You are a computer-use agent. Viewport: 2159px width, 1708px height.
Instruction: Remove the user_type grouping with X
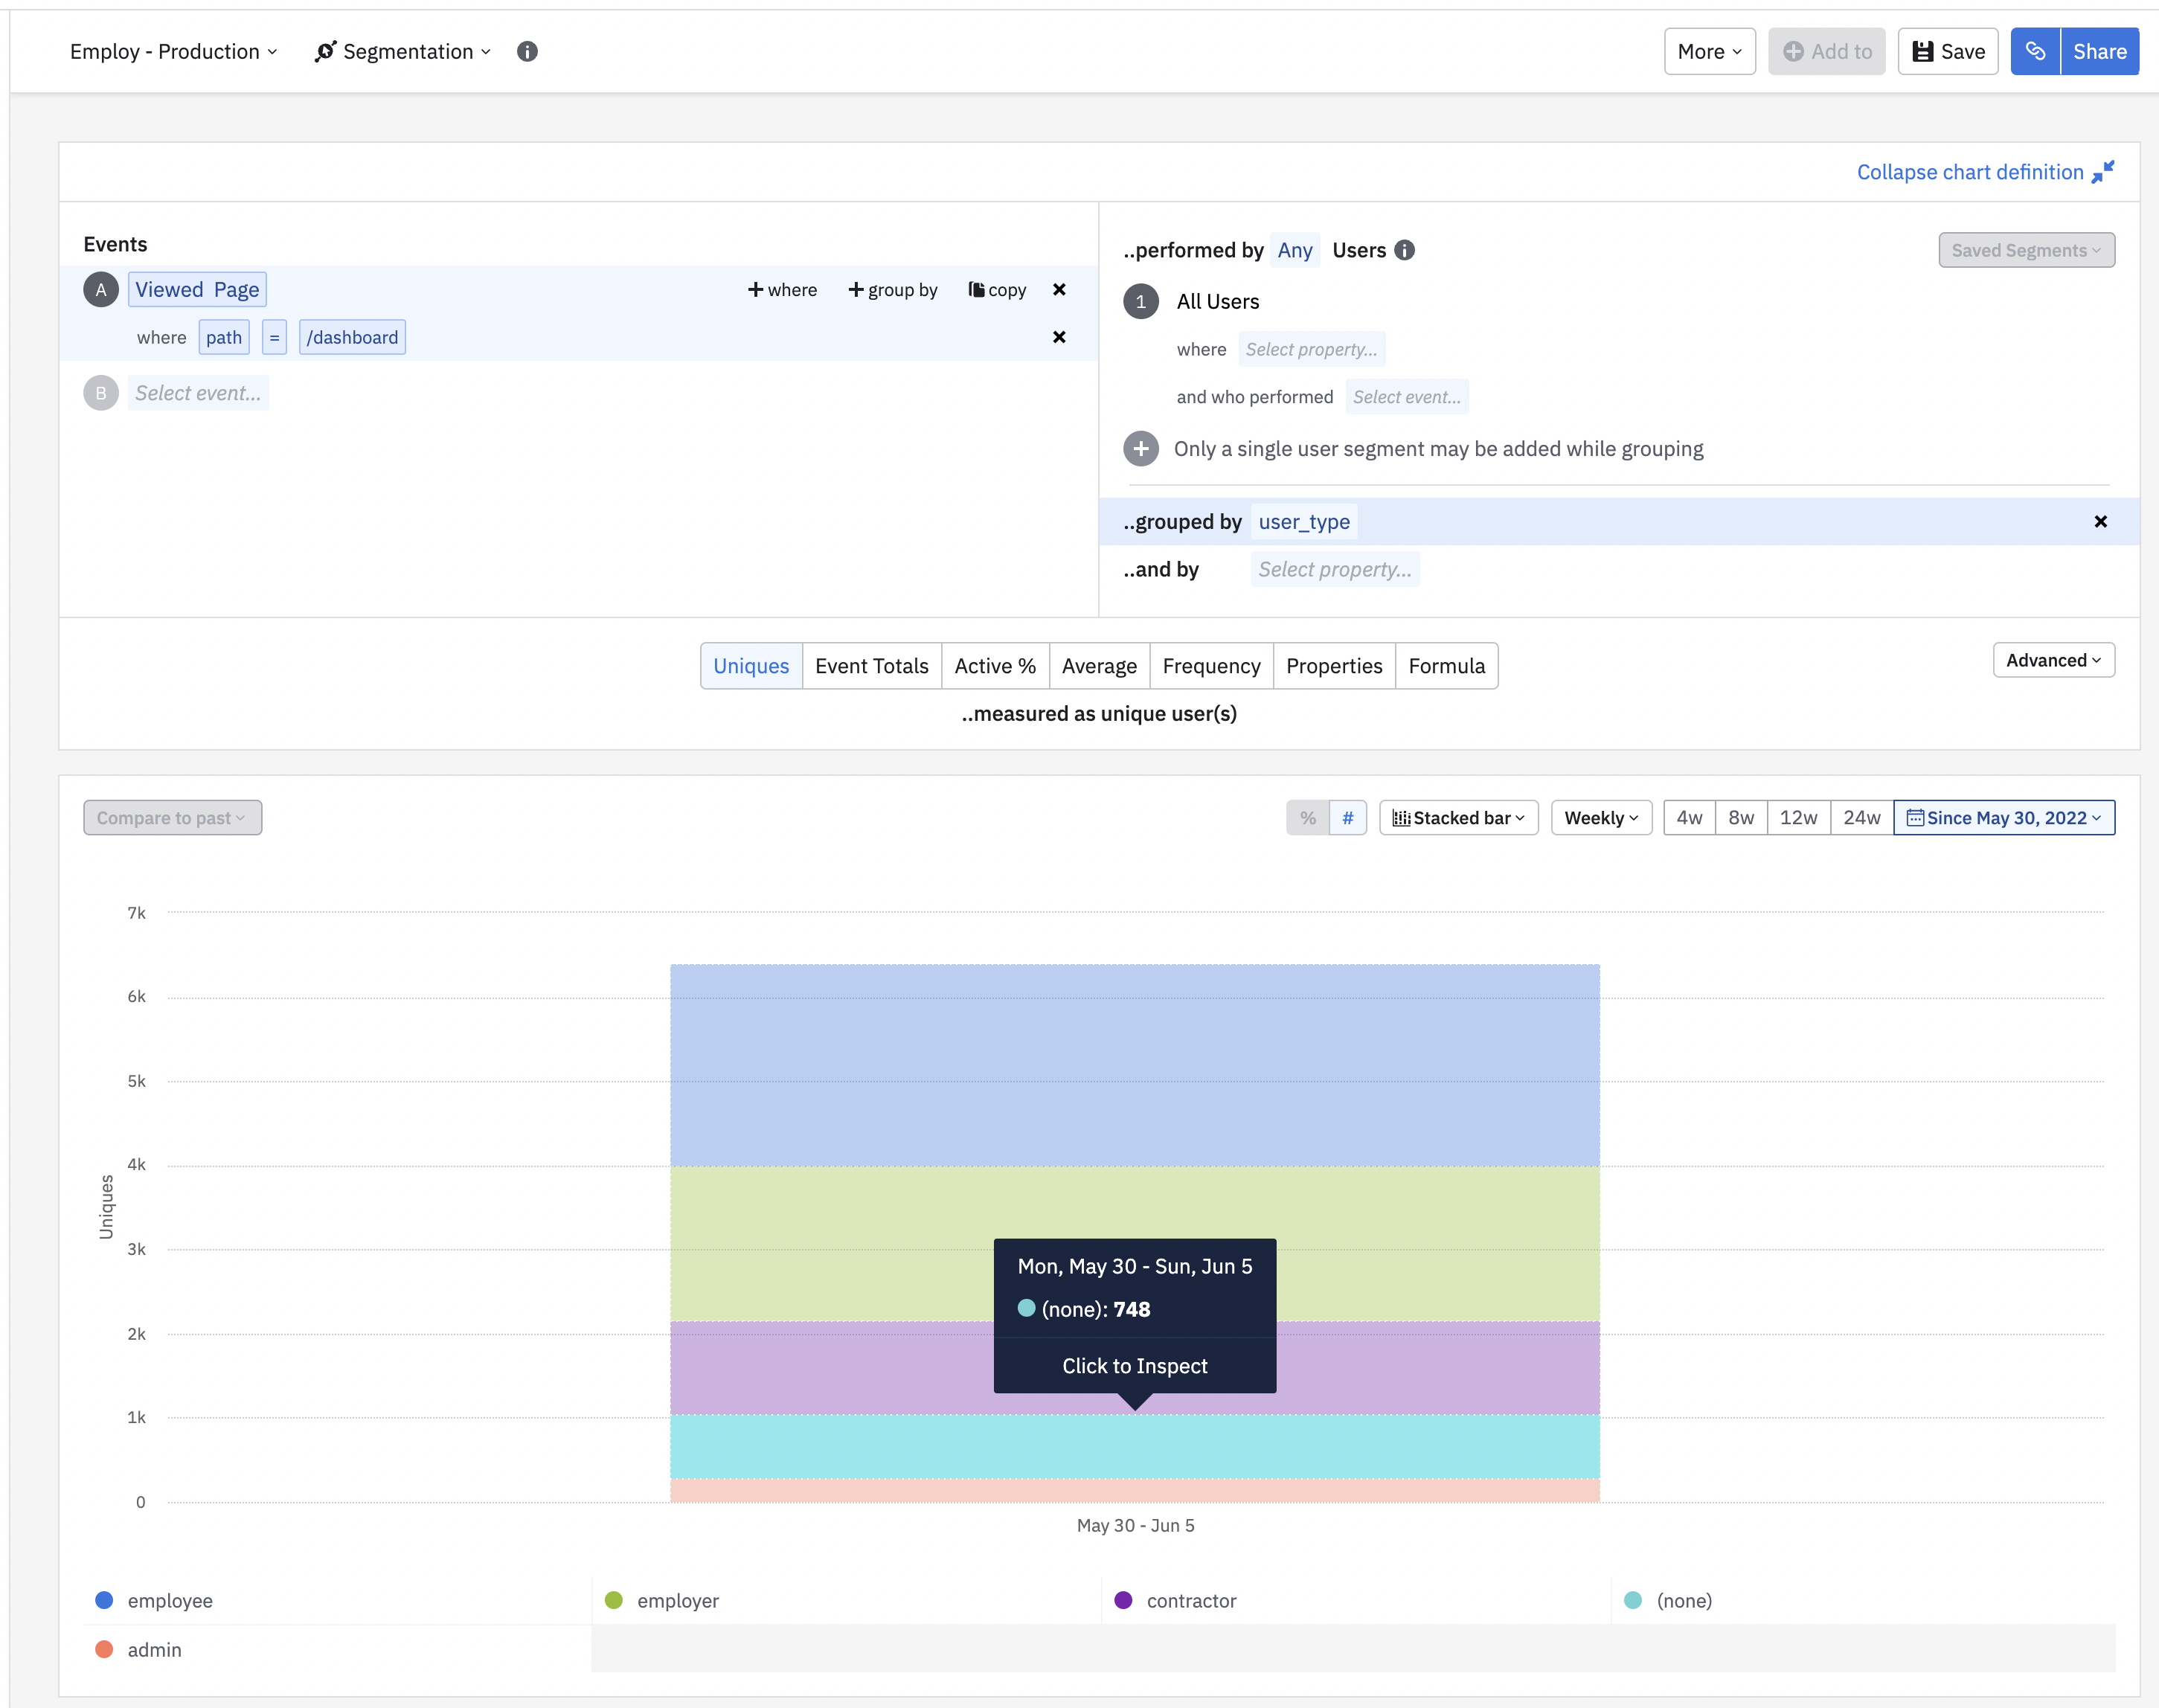click(2100, 522)
